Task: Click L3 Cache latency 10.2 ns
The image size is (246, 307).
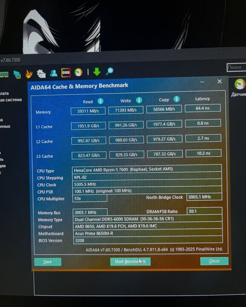Action: [203, 153]
